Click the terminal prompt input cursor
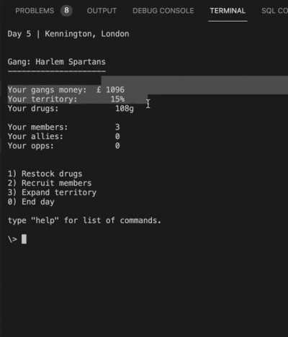 [24, 239]
